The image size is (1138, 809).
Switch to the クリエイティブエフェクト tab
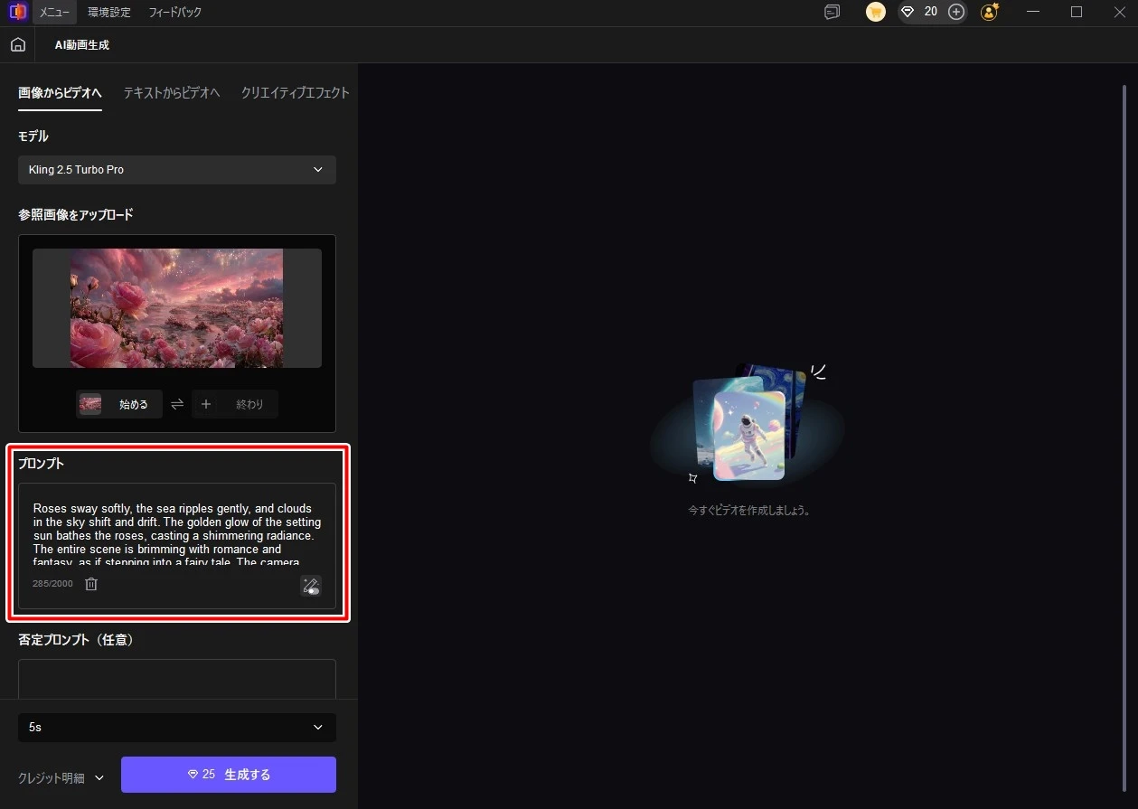[x=295, y=93]
